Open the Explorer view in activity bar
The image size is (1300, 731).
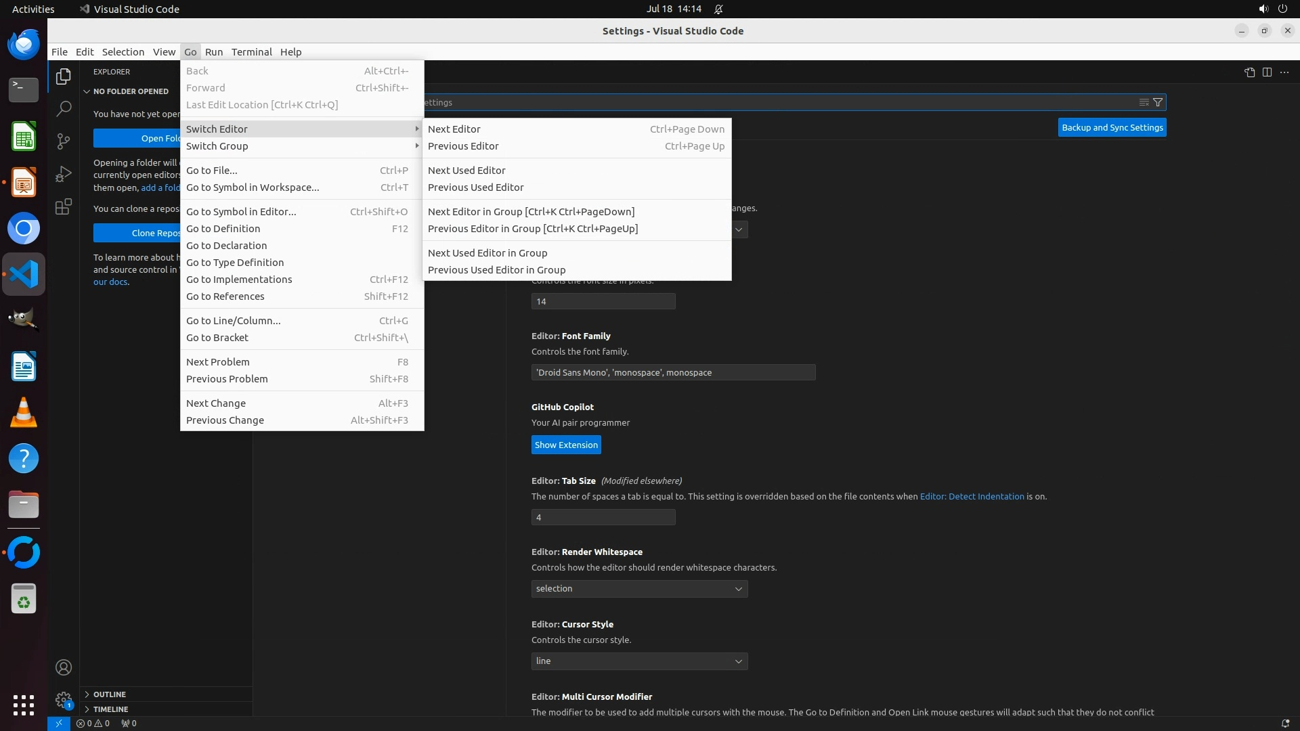63,76
